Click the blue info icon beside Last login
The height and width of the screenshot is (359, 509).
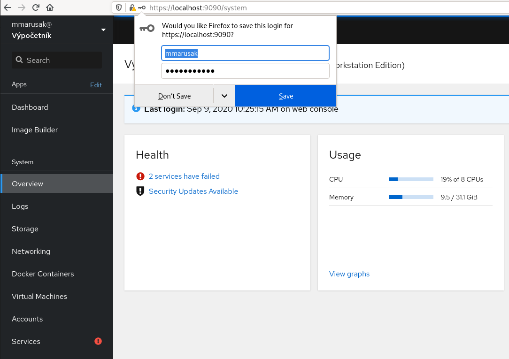point(136,109)
